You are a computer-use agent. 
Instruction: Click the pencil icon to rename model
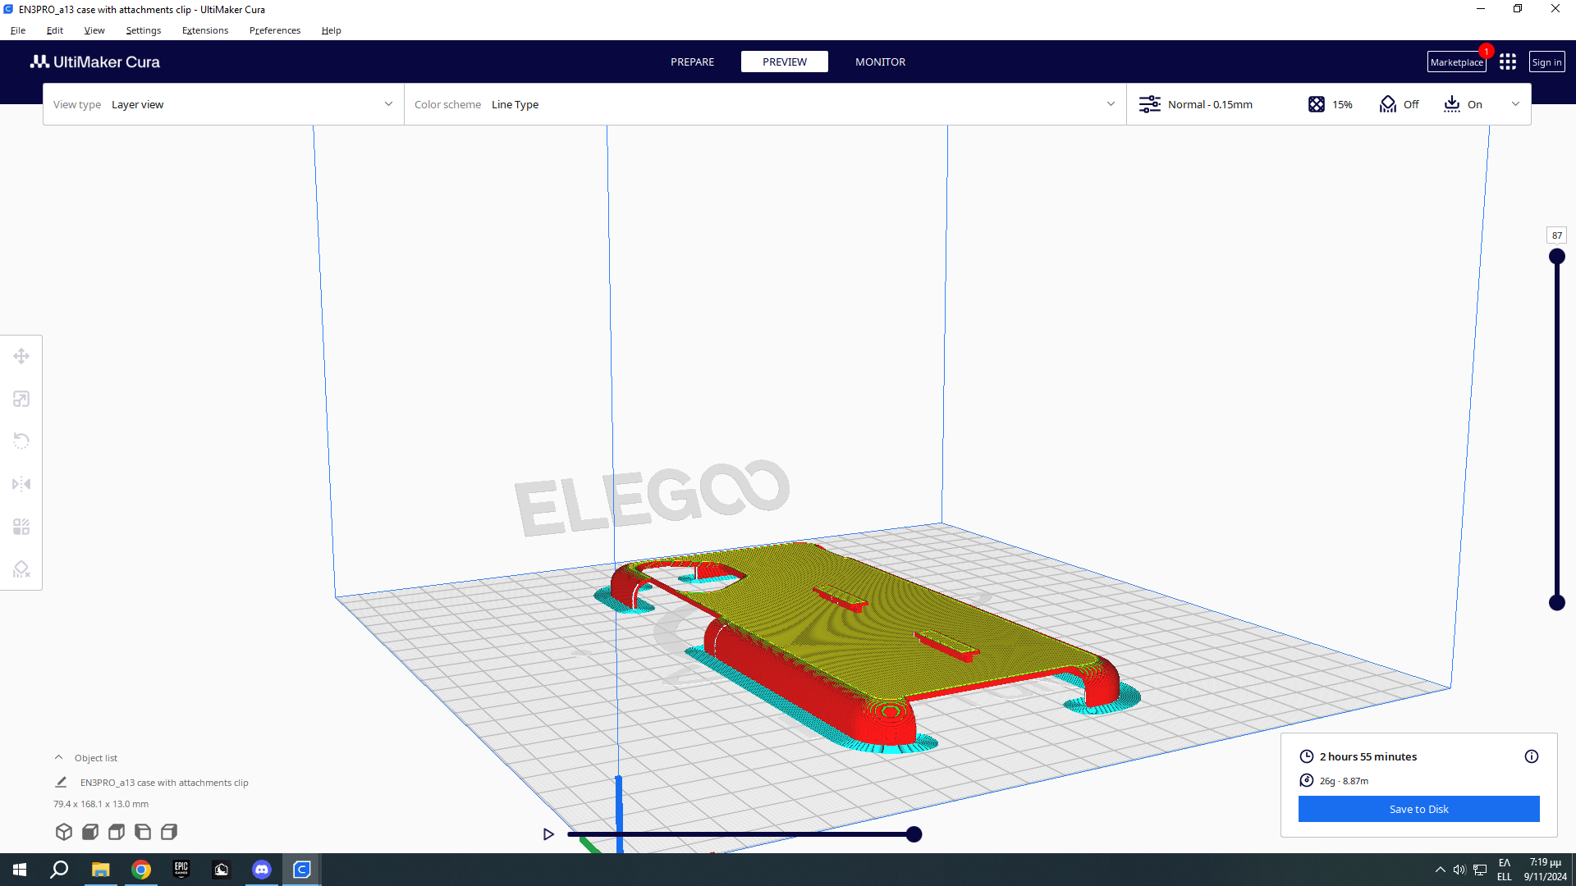pos(61,782)
